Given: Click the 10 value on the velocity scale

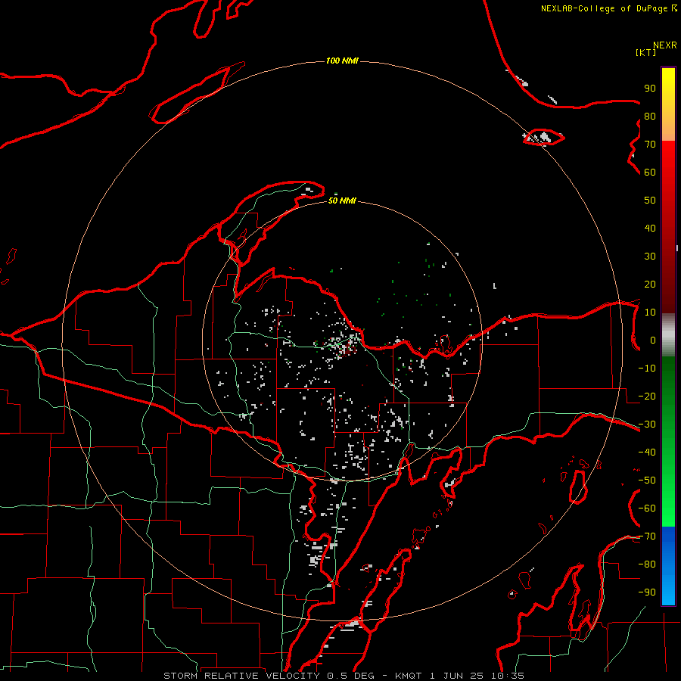Looking at the screenshot, I should pos(650,313).
